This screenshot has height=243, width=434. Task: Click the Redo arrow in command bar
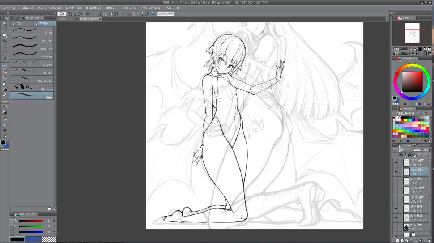[93, 14]
